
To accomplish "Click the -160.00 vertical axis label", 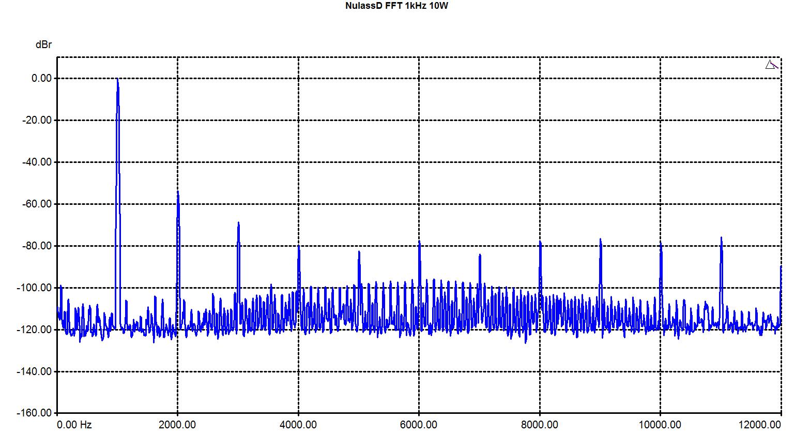I will [x=35, y=413].
